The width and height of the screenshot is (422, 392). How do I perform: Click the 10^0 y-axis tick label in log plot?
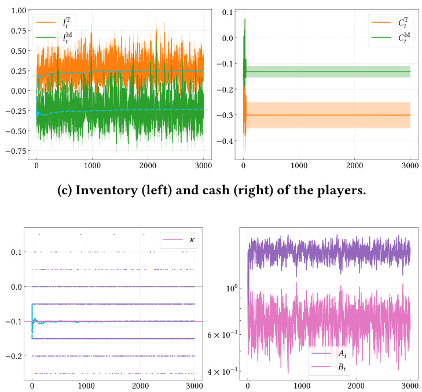pos(230,288)
